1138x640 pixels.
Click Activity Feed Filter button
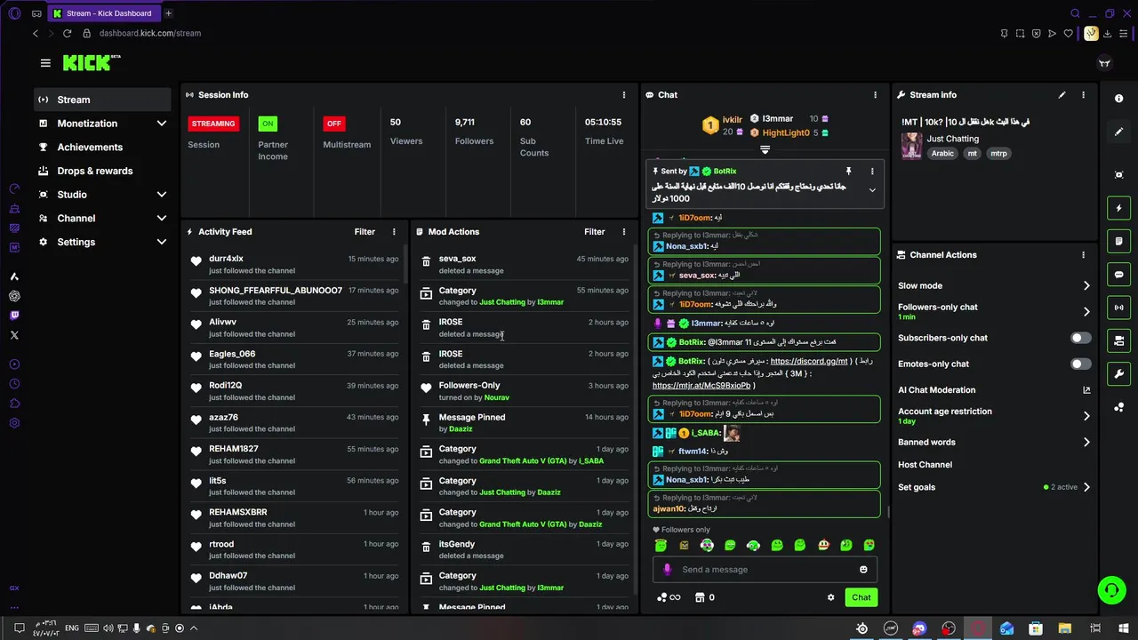tap(365, 232)
